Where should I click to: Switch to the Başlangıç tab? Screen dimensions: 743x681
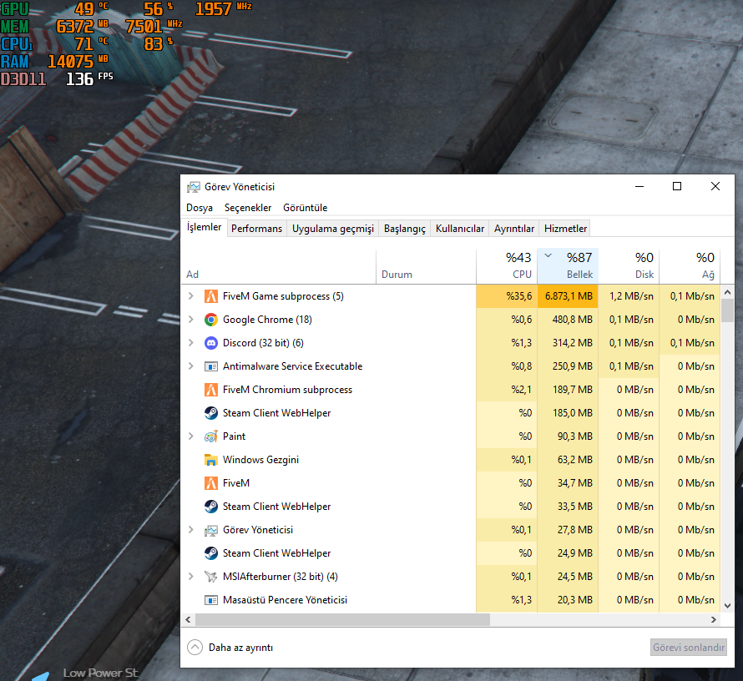pyautogui.click(x=405, y=229)
